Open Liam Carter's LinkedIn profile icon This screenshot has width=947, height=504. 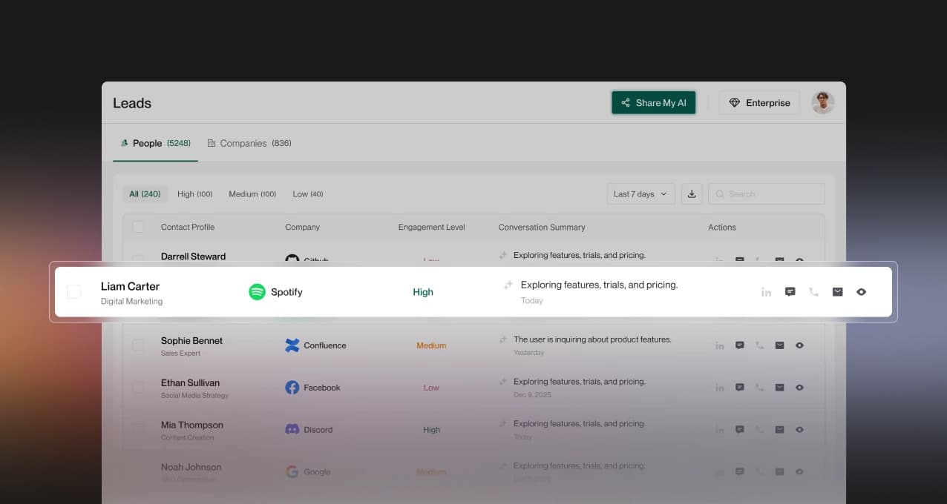click(x=766, y=292)
